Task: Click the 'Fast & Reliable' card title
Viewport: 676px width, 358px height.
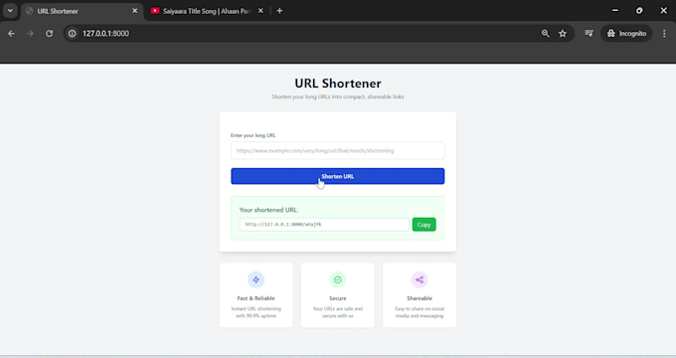Action: [256, 298]
